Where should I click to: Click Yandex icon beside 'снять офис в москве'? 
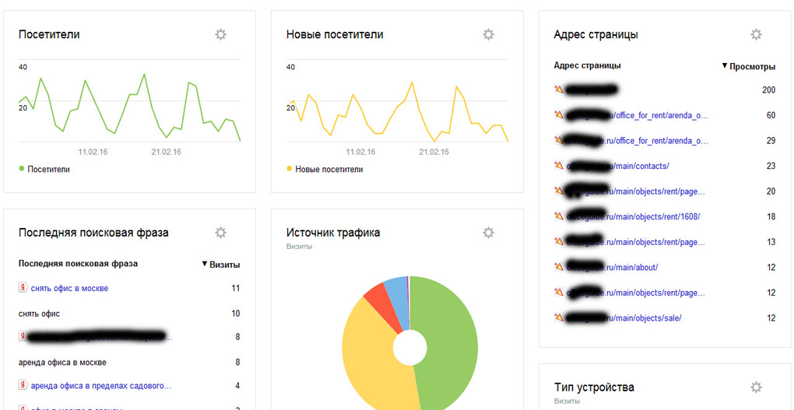(x=23, y=288)
